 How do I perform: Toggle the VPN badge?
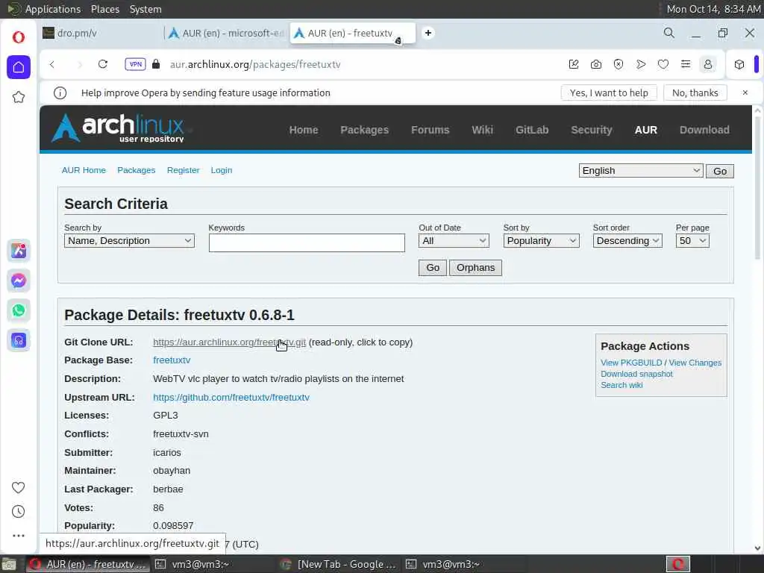pyautogui.click(x=135, y=64)
